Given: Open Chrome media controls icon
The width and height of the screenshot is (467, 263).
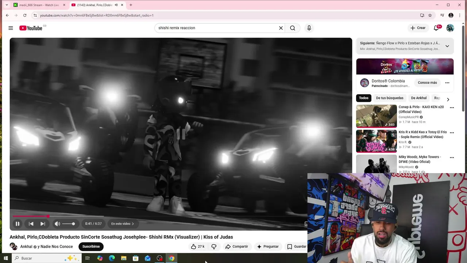Looking at the screenshot, I should coord(442,15).
